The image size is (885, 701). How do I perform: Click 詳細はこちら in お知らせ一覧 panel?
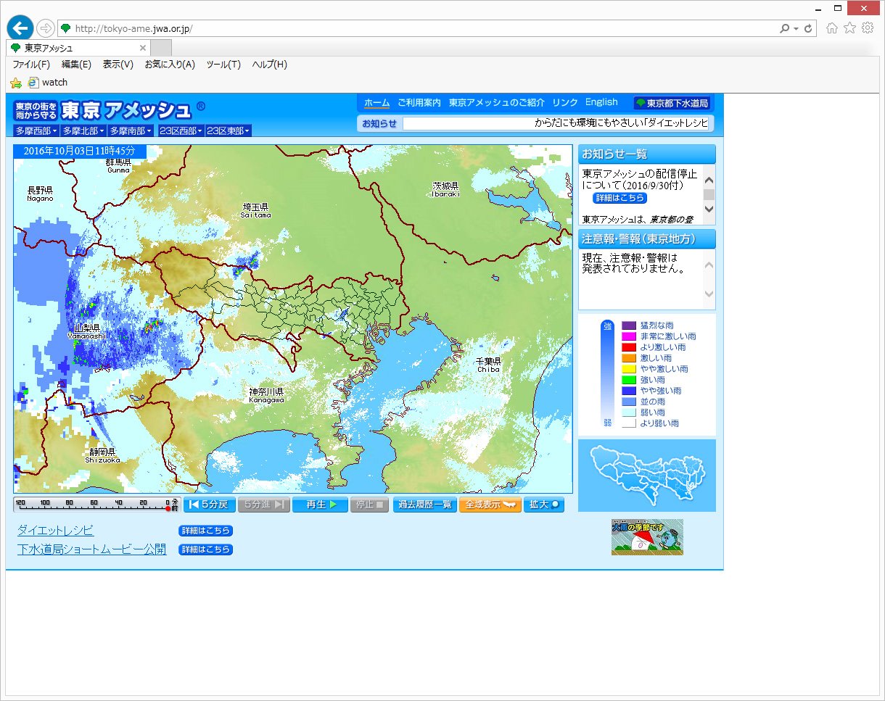[619, 198]
